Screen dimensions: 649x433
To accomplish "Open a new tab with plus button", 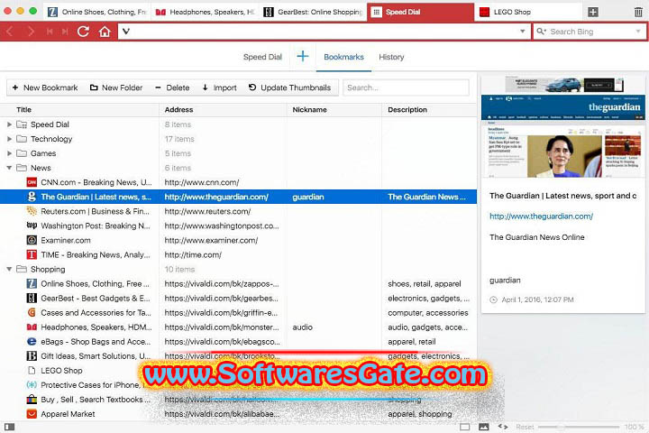I will 593,12.
